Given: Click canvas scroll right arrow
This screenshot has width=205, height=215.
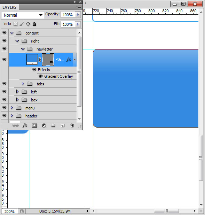Looking at the screenshot, I should [x=195, y=211].
